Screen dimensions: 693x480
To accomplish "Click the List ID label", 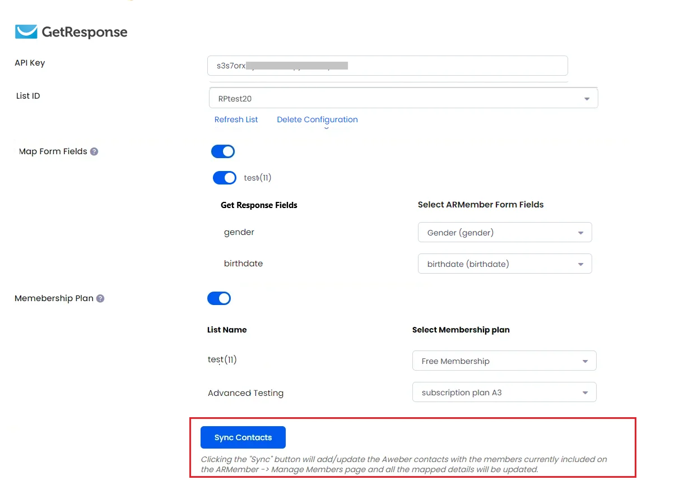I will pos(28,96).
